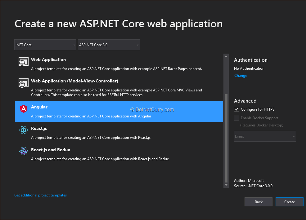Open Get additional project templates link
Screen dimensions: 306x220
pos(41,195)
